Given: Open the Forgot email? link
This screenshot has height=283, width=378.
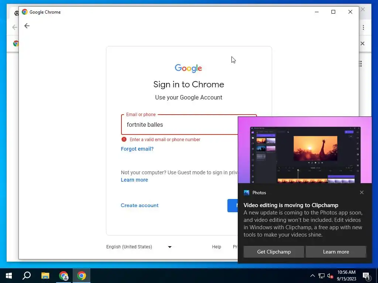Looking at the screenshot, I should 137,149.
